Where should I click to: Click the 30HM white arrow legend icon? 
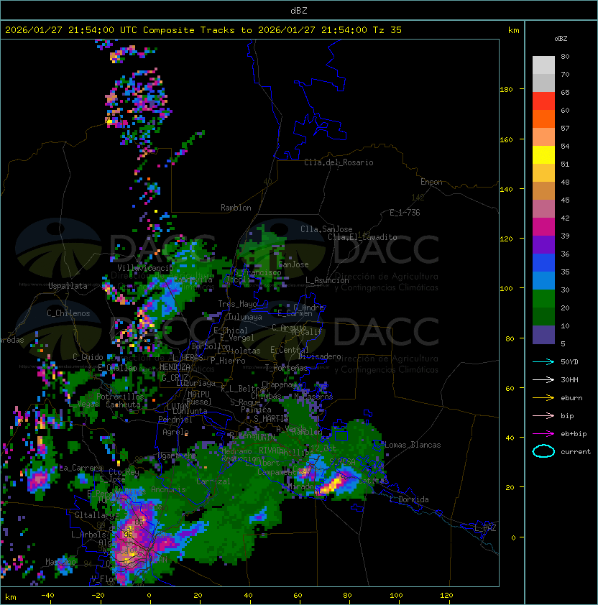[543, 379]
